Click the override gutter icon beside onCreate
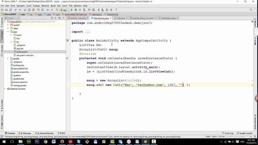The width and height of the screenshot is (258, 145). [67, 58]
